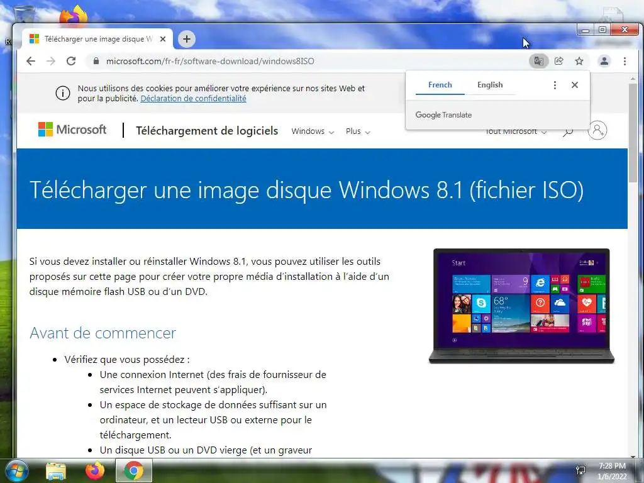This screenshot has height=483, width=644.
Task: Click the Si vous devez installer paragraph
Action: (x=209, y=277)
